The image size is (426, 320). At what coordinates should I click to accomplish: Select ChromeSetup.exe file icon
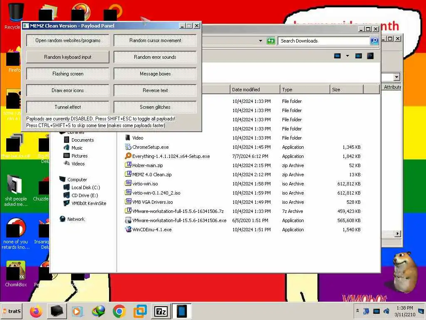128,147
